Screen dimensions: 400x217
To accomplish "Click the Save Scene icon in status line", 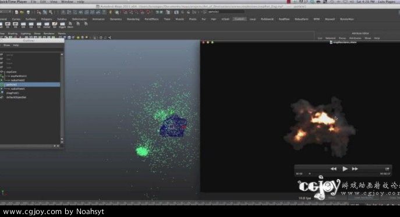I will [x=29, y=12].
